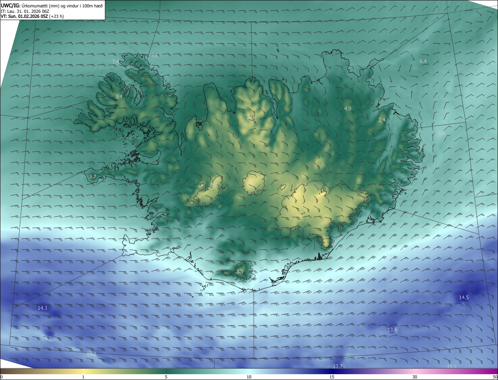
Task: Click the 6.4 value label
Action: 423,61
